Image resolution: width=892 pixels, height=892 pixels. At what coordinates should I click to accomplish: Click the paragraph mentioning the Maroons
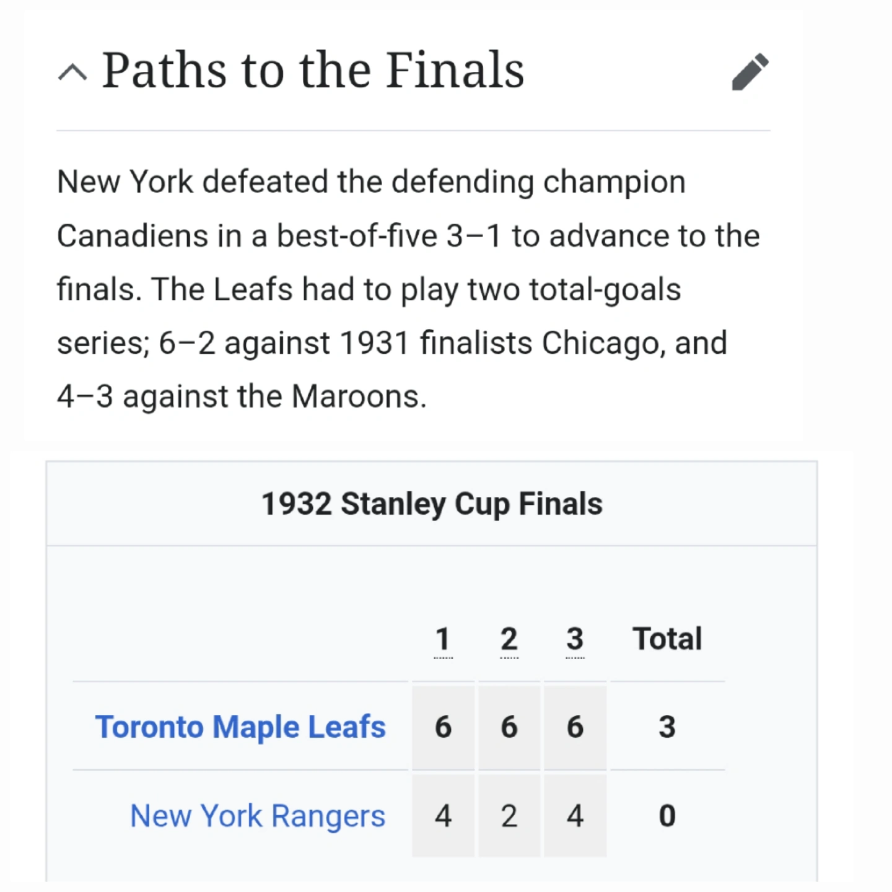coord(409,289)
